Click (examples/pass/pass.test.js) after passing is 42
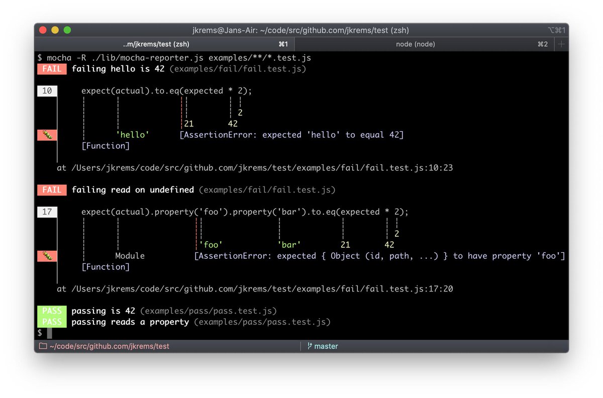The height and width of the screenshot is (398, 603). (209, 311)
